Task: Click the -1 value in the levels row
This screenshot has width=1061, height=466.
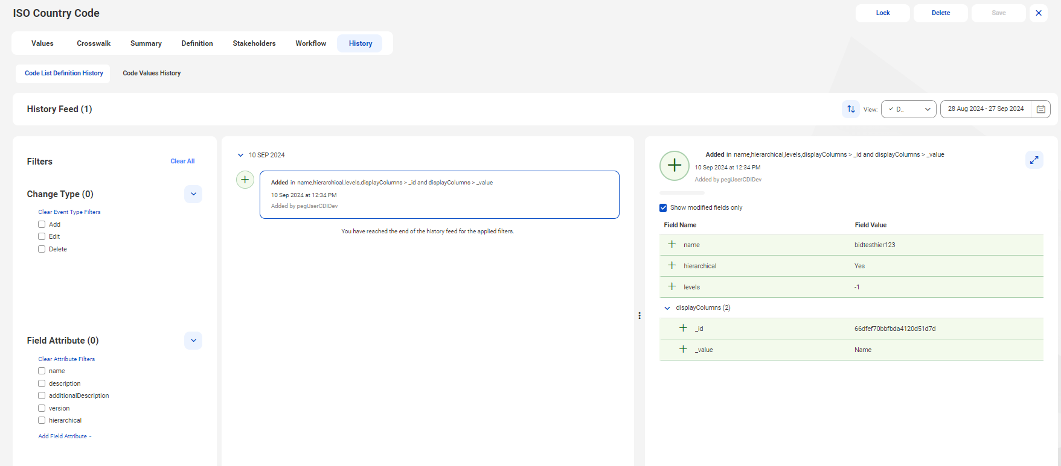Action: tap(856, 287)
